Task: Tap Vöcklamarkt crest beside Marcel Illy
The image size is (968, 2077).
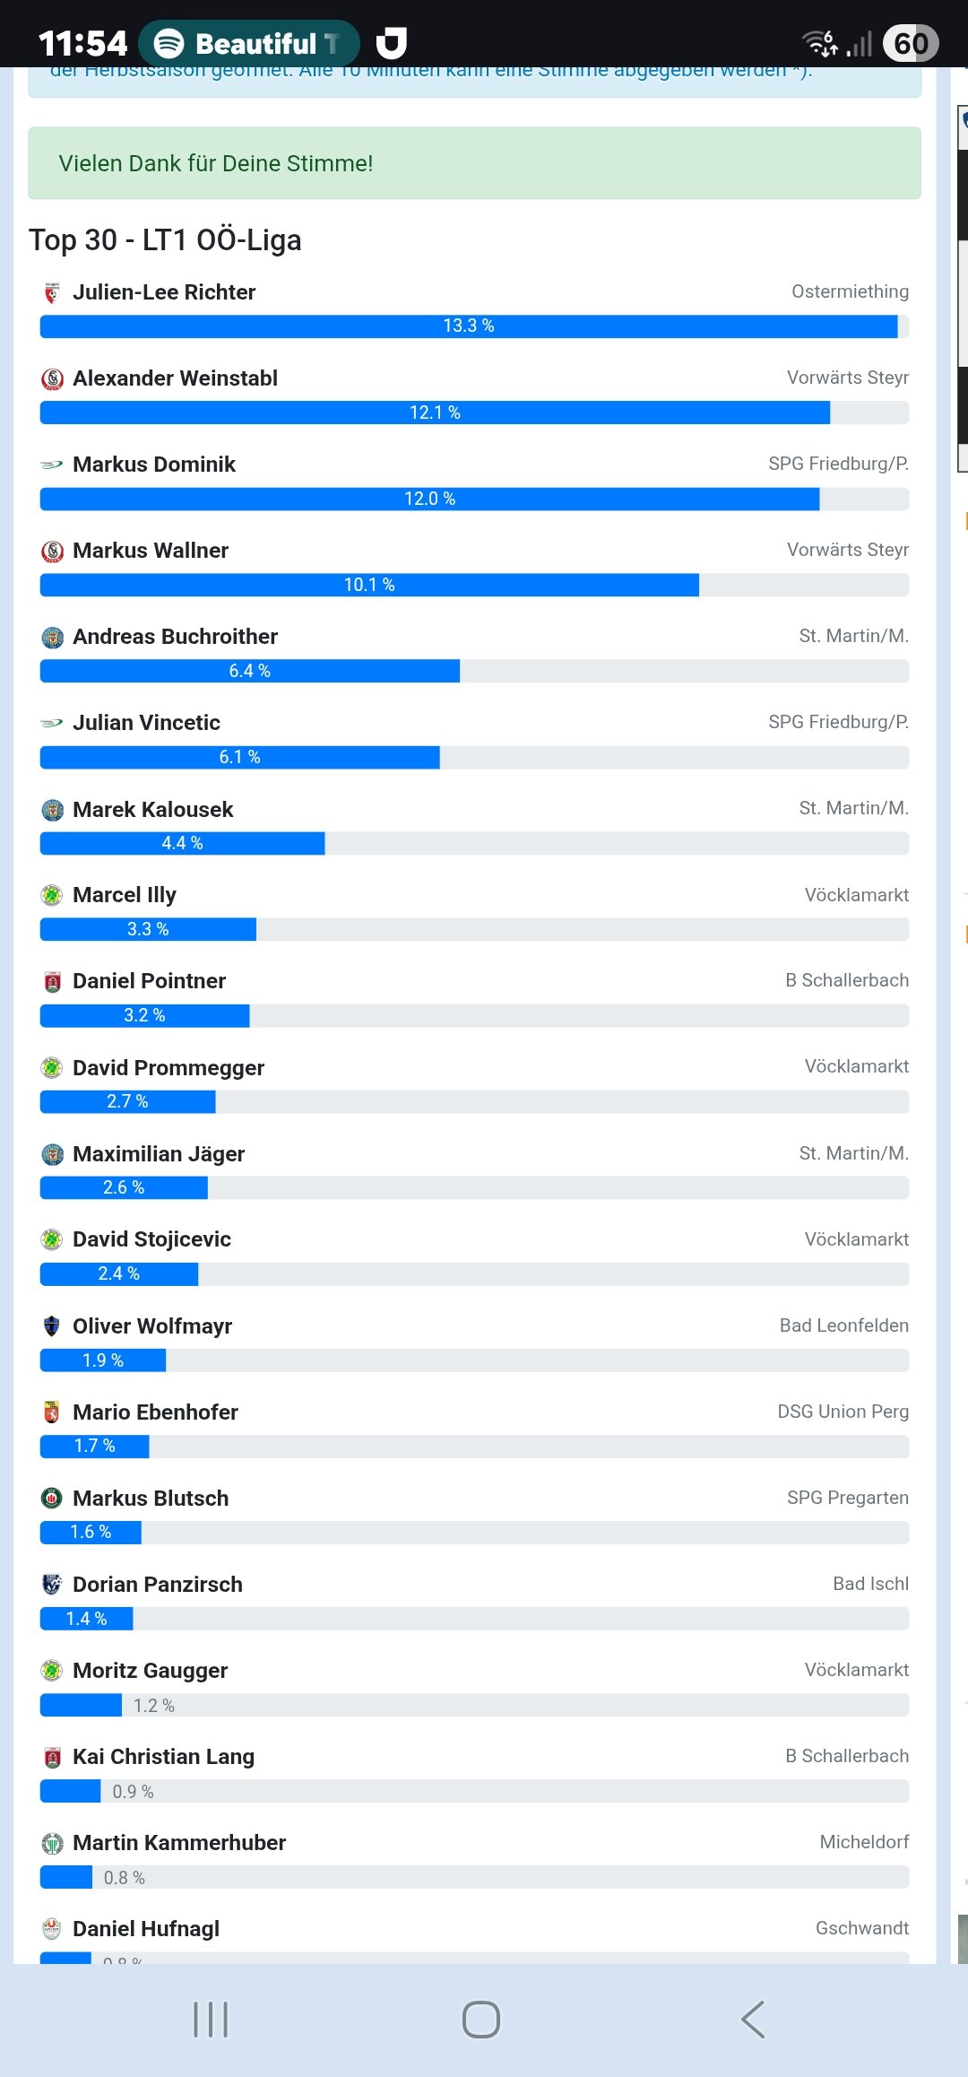Action: (52, 895)
